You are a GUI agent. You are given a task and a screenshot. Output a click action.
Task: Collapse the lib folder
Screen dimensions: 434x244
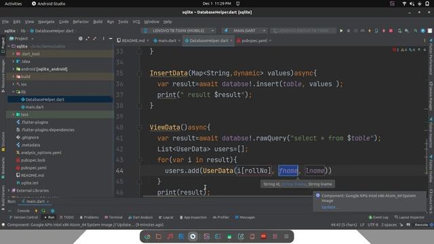click(x=13, y=92)
